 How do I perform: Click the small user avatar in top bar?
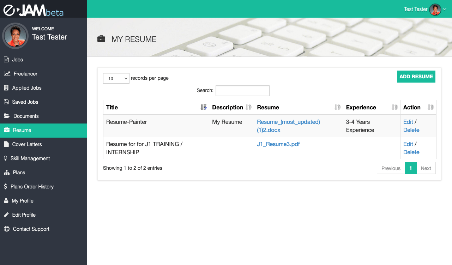(435, 10)
